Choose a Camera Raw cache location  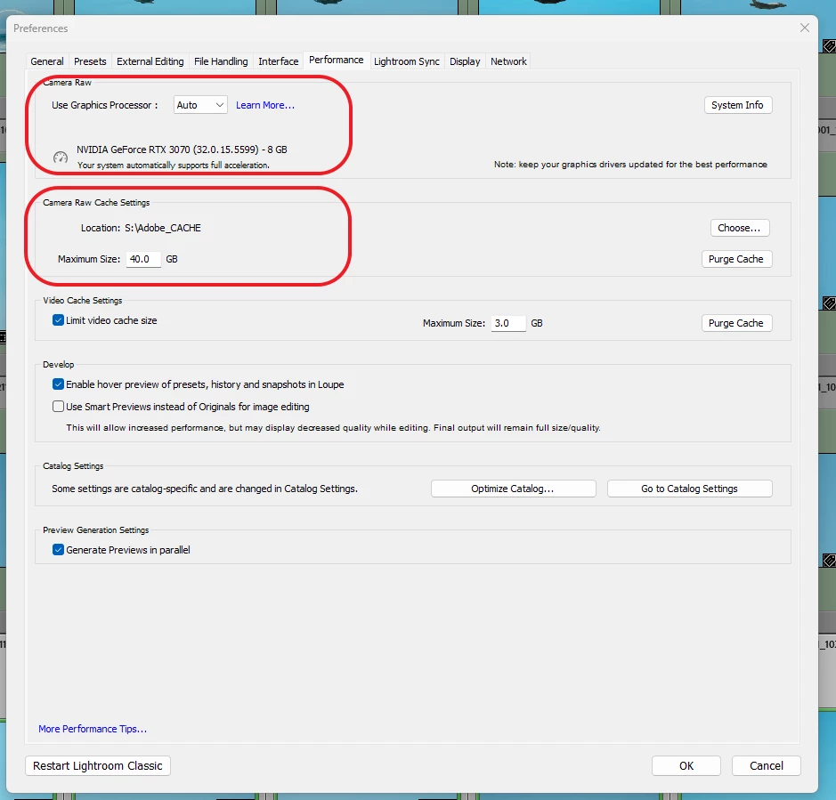click(740, 228)
